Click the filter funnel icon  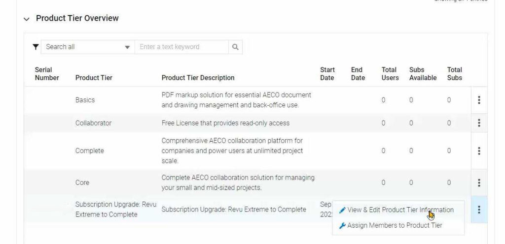click(x=36, y=47)
